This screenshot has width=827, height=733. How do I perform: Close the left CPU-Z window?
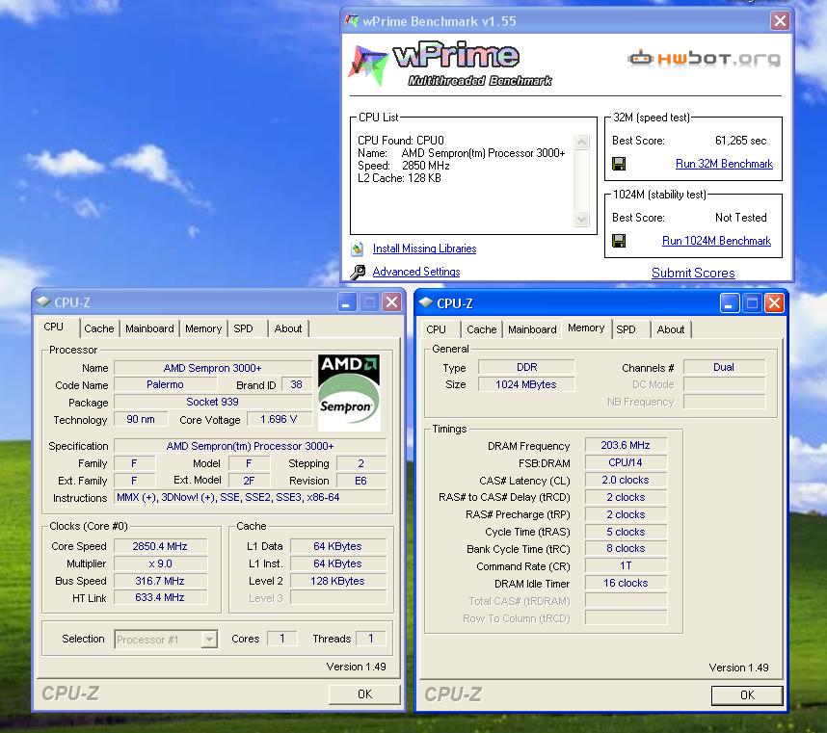pos(391,302)
